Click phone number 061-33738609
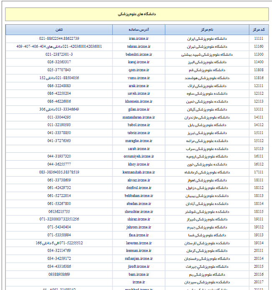272x290 pixels. (59, 180)
